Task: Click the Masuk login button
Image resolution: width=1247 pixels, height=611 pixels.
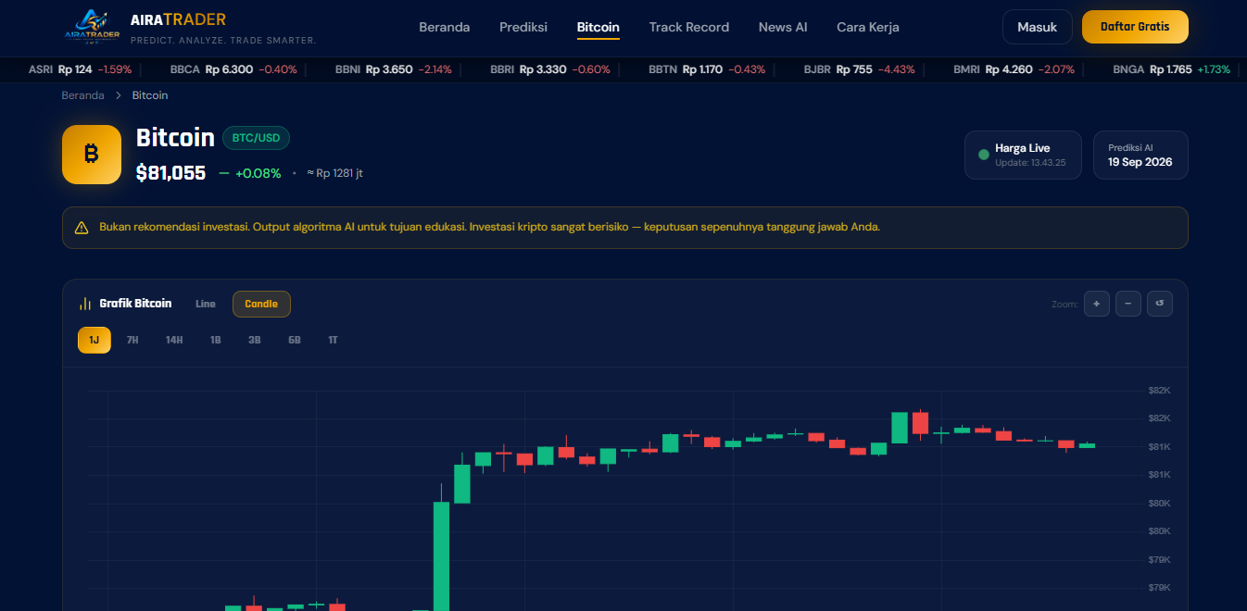Action: pyautogui.click(x=1038, y=27)
